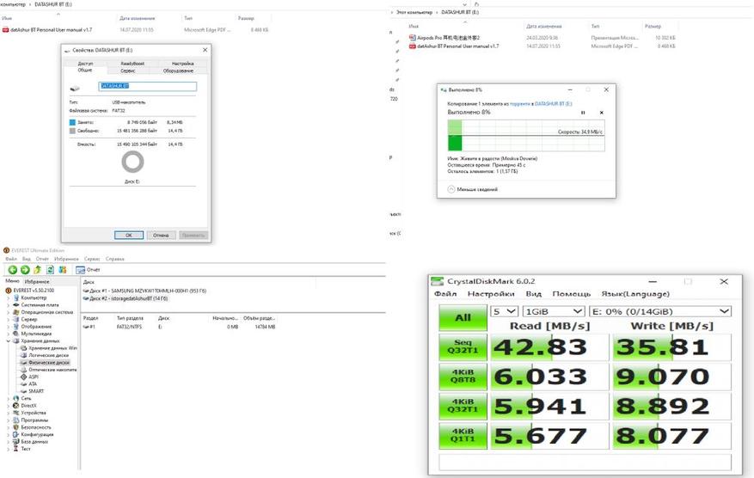
Task: Click the DATASHUR BT volume name field
Action: pyautogui.click(x=148, y=87)
